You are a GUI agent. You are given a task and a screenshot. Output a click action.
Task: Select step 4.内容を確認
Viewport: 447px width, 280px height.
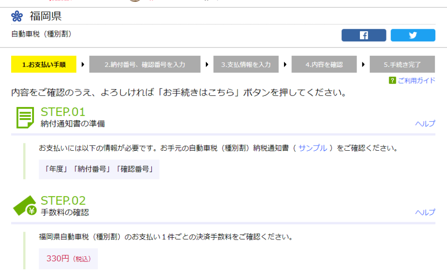(324, 64)
